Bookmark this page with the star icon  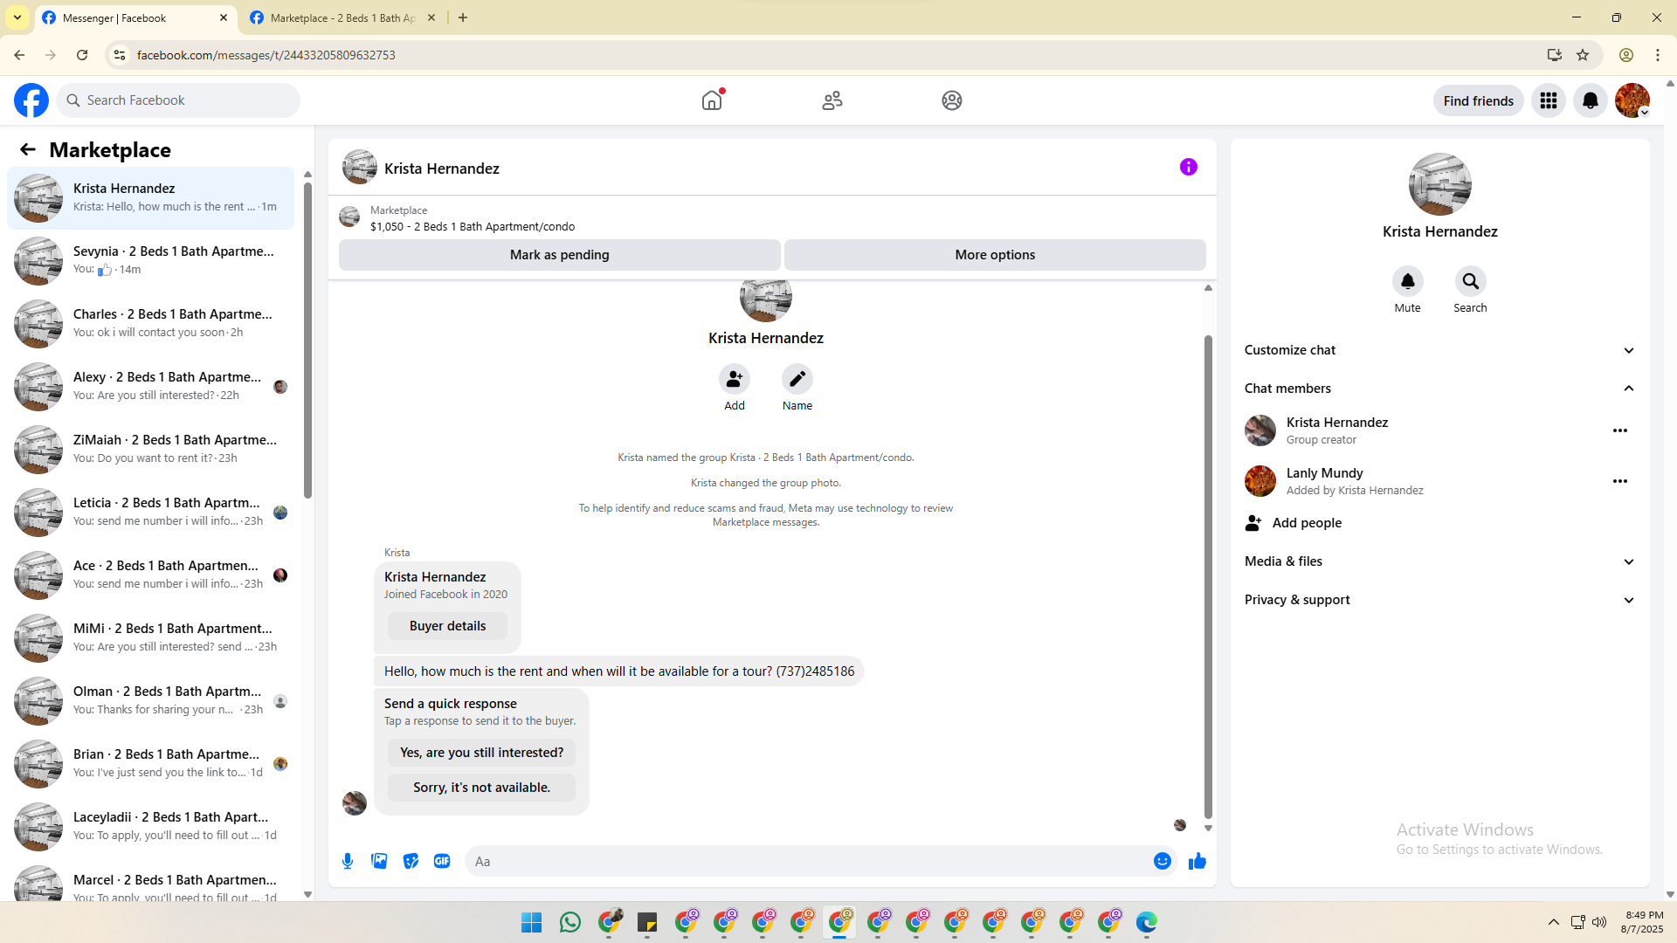1583,55
